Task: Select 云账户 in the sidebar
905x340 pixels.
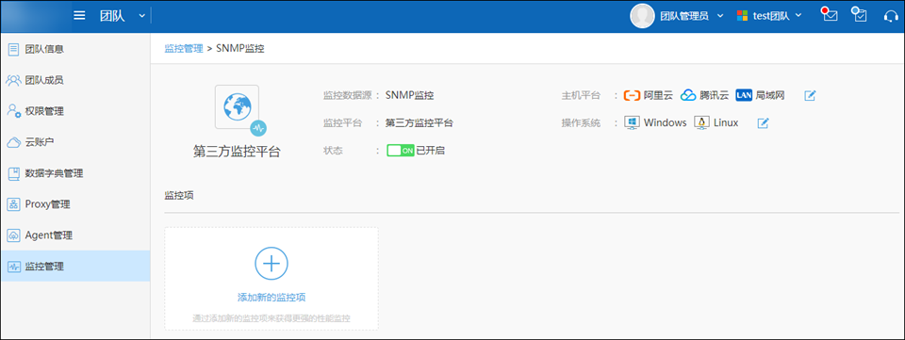Action: [x=75, y=142]
